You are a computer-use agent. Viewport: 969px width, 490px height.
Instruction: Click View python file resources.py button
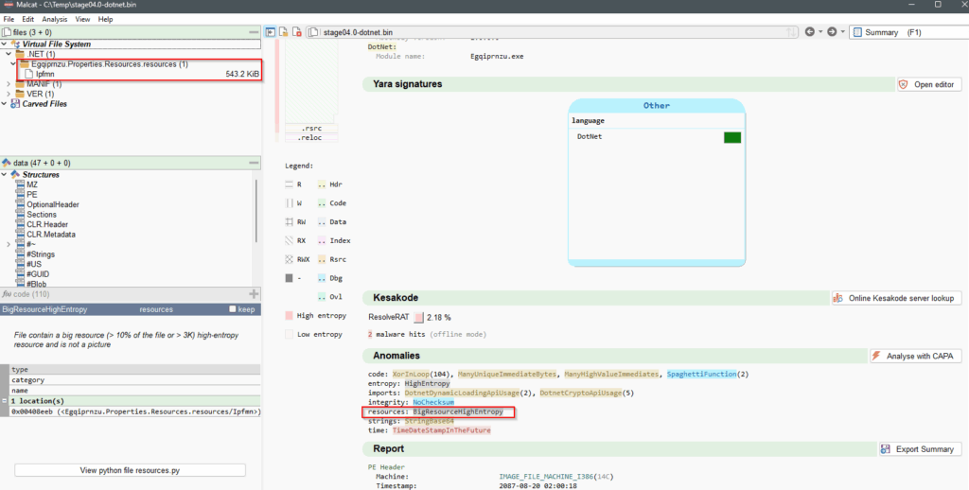[x=130, y=470]
